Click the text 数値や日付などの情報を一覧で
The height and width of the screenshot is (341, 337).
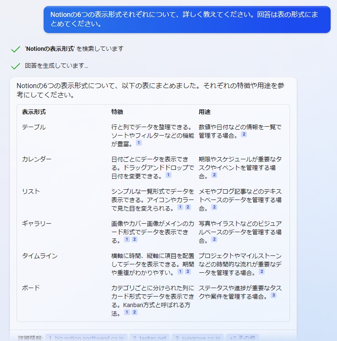pos(240,127)
